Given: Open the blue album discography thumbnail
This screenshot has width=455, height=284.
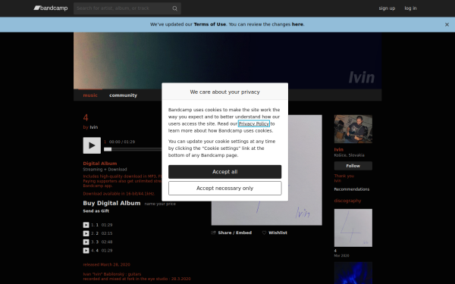Looking at the screenshot, I should [x=353, y=273].
